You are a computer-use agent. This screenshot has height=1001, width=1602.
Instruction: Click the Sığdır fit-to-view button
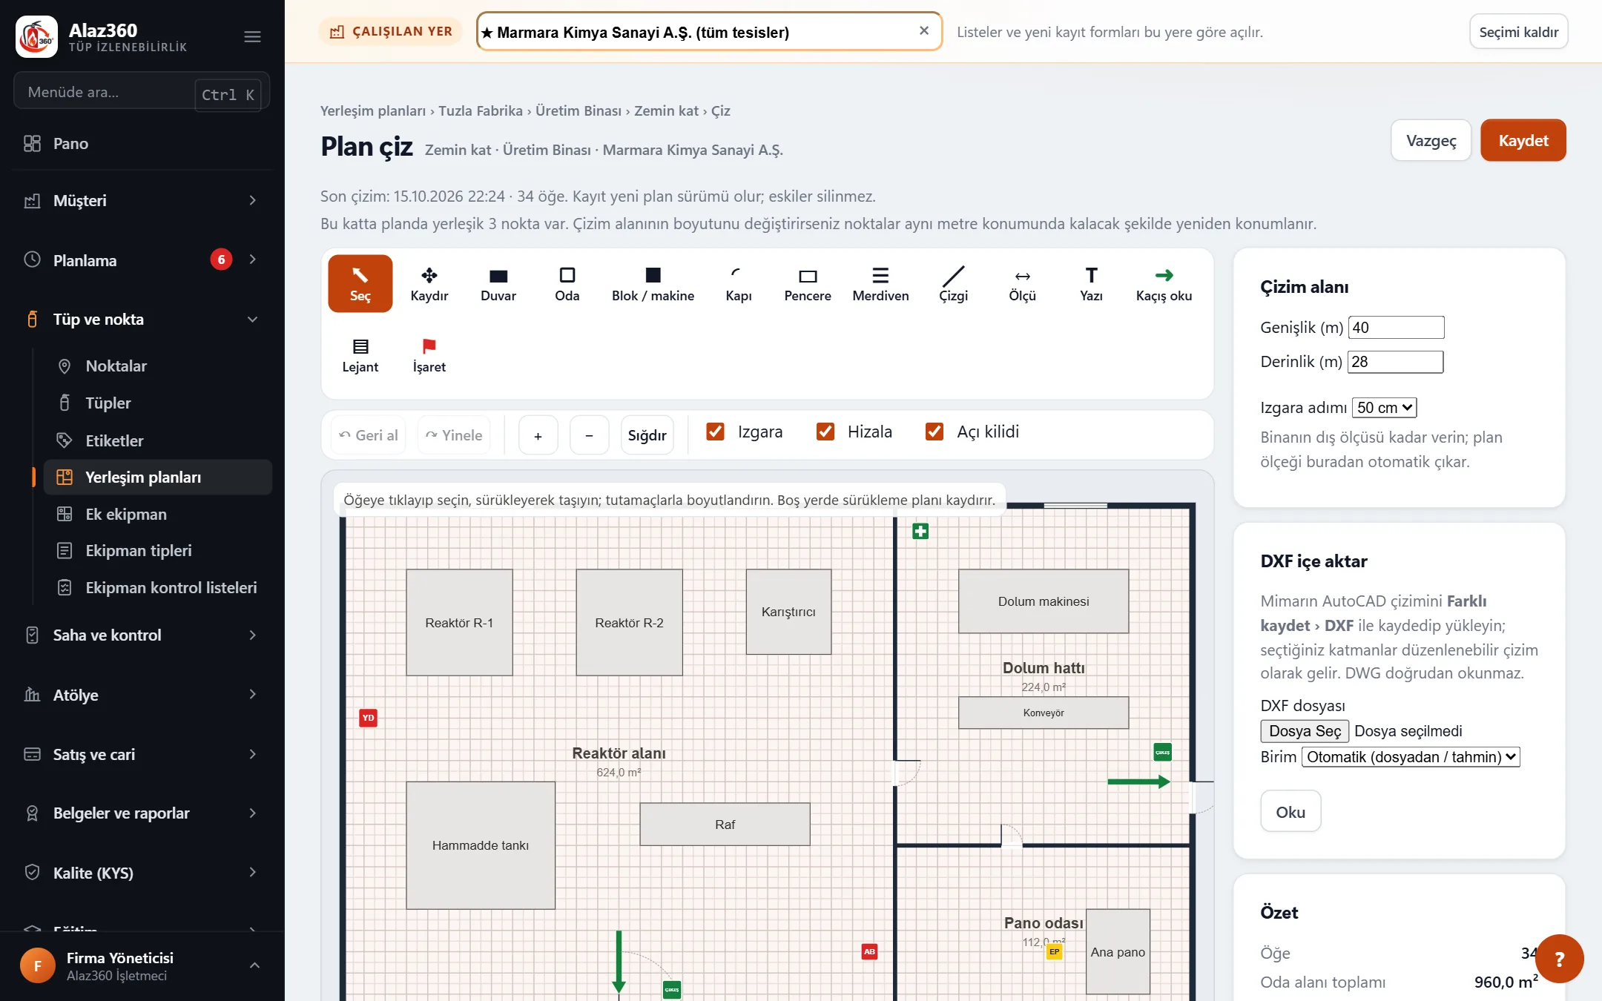[x=647, y=435]
